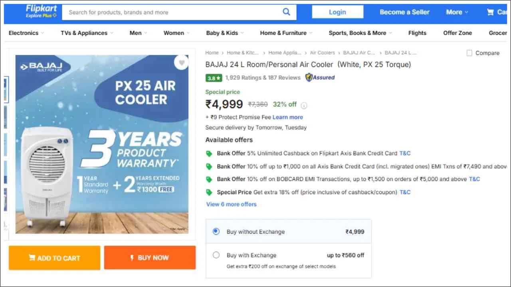Click the ADD TO CART button
This screenshot has height=287, width=511.
[x=54, y=258]
